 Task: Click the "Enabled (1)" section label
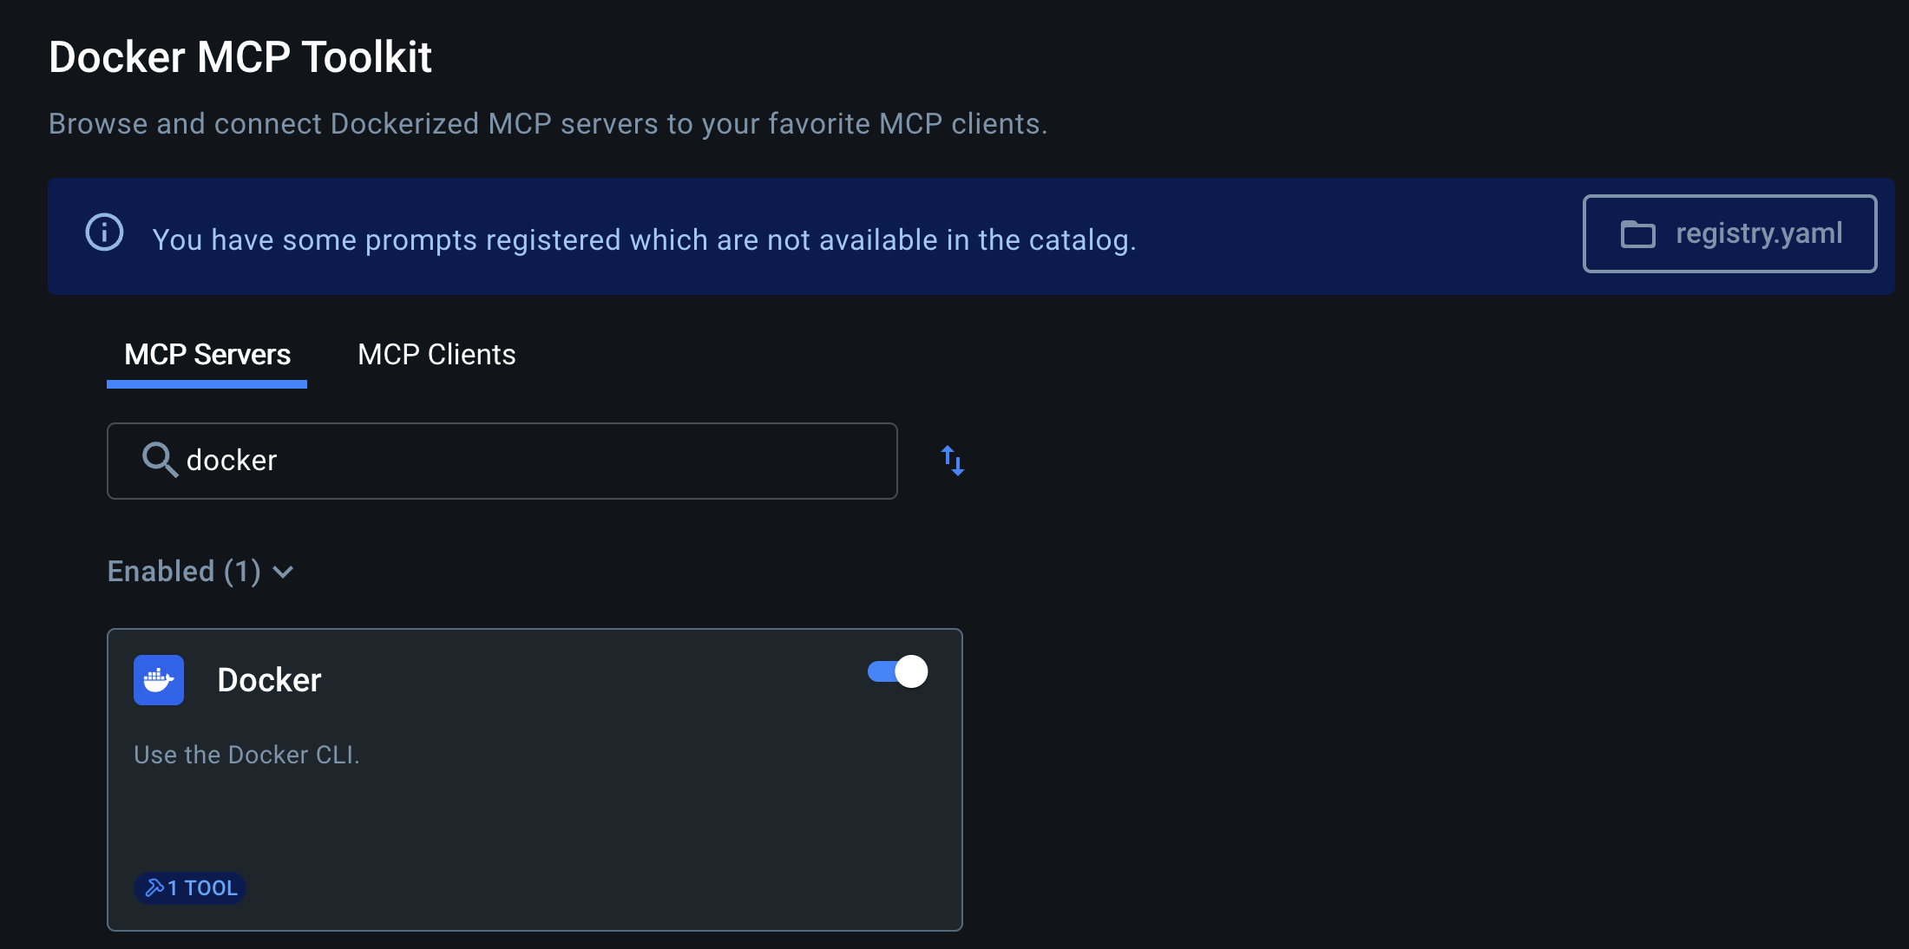click(184, 572)
